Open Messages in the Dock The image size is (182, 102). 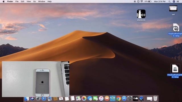tap(90, 99)
